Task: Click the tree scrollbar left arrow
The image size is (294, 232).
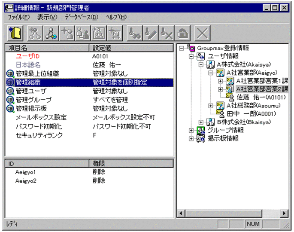Action: coord(181,214)
